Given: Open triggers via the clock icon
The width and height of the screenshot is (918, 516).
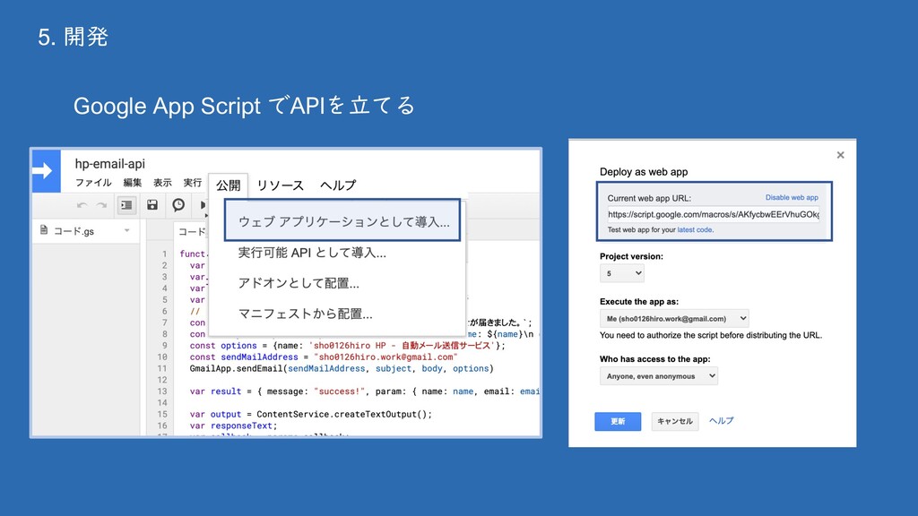Looking at the screenshot, I should click(x=178, y=205).
